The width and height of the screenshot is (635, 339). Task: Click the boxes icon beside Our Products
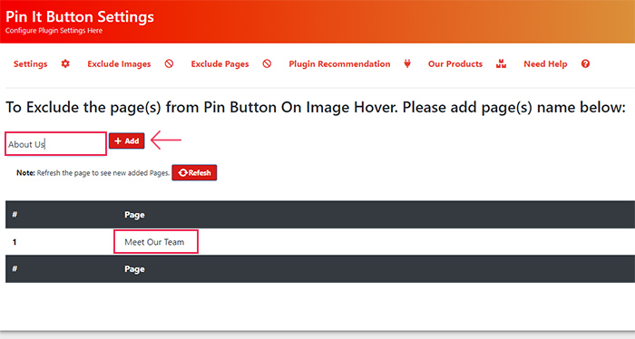pyautogui.click(x=502, y=63)
